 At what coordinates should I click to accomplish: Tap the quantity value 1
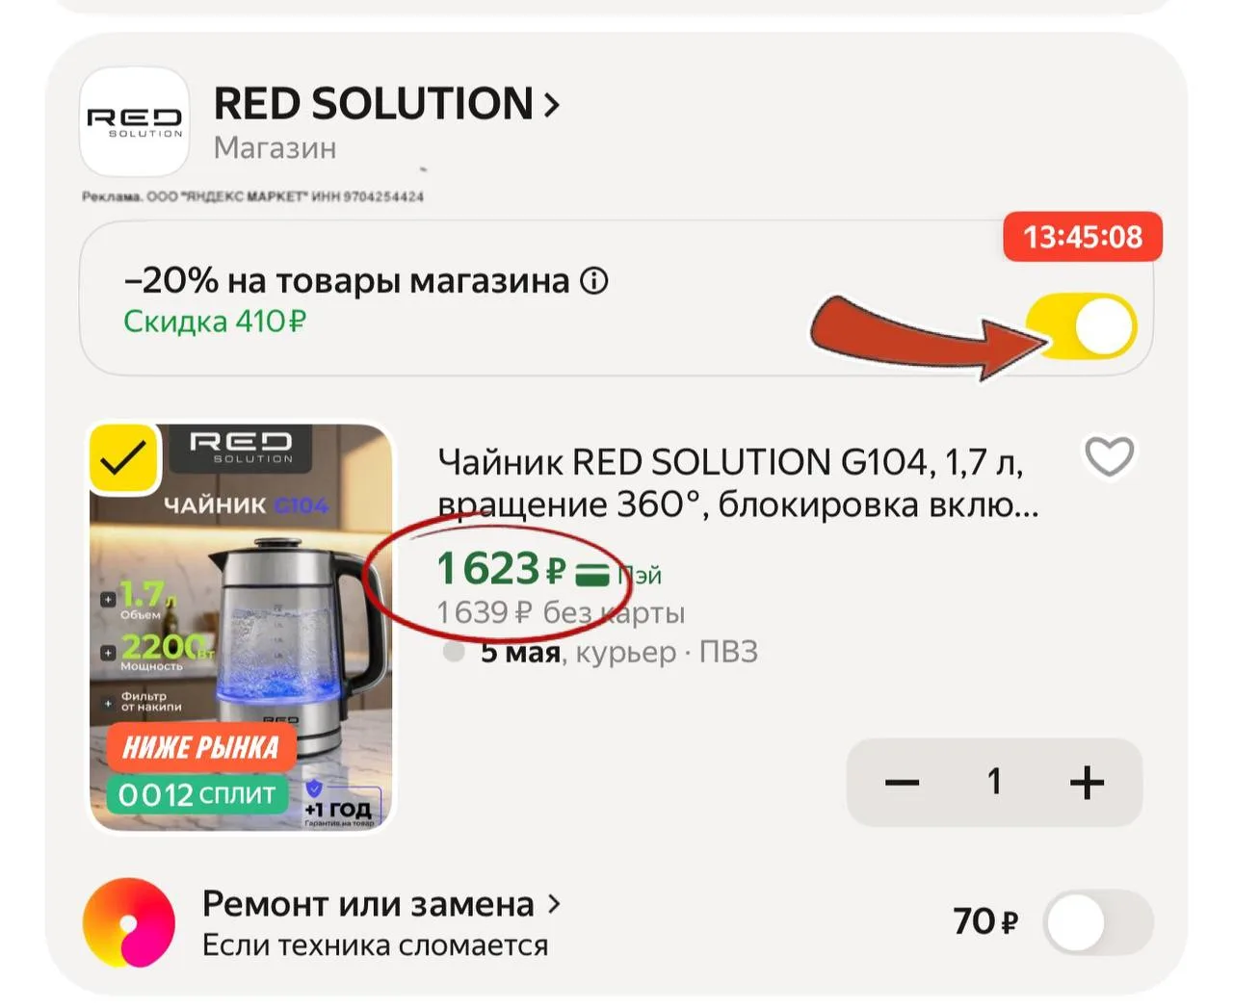994,782
